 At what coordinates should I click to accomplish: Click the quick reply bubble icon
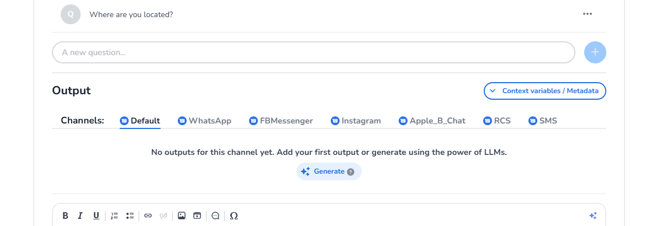215,216
